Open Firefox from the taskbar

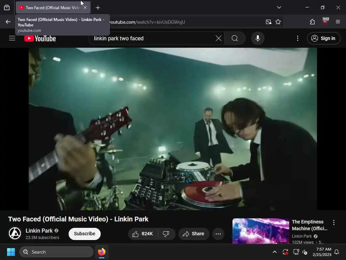pyautogui.click(x=101, y=252)
